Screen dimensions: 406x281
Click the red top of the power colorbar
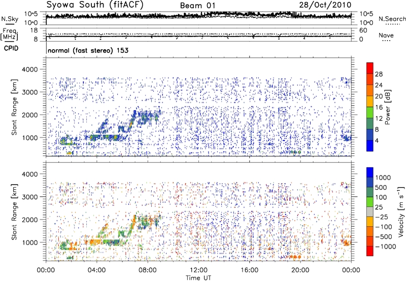(x=370, y=68)
